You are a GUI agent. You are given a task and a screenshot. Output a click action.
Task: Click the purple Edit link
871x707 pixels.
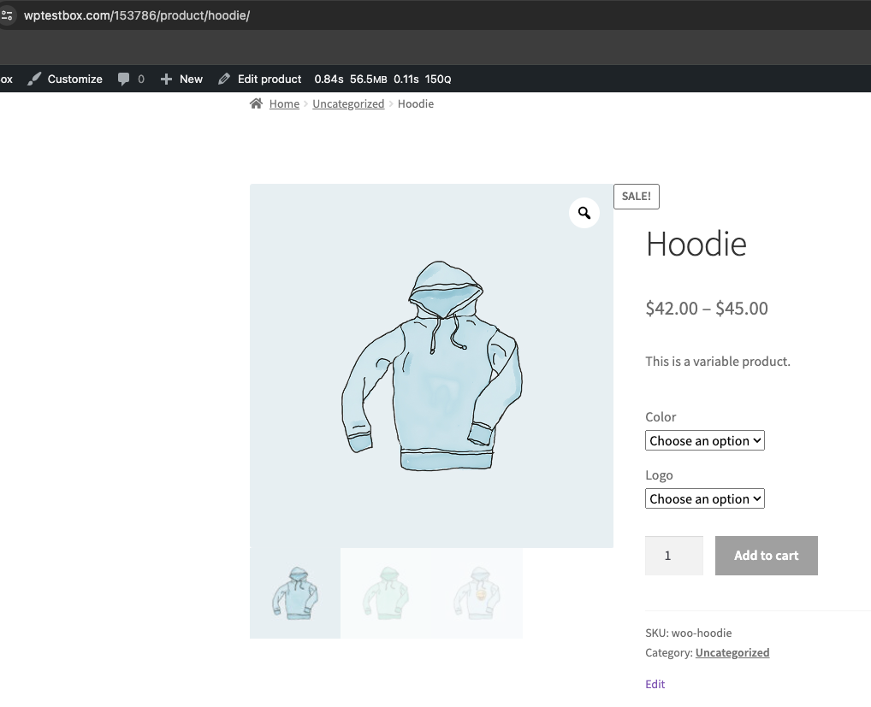[655, 684]
